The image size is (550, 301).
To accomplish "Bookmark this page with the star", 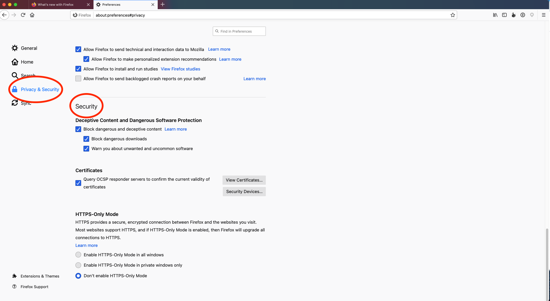I will point(453,15).
